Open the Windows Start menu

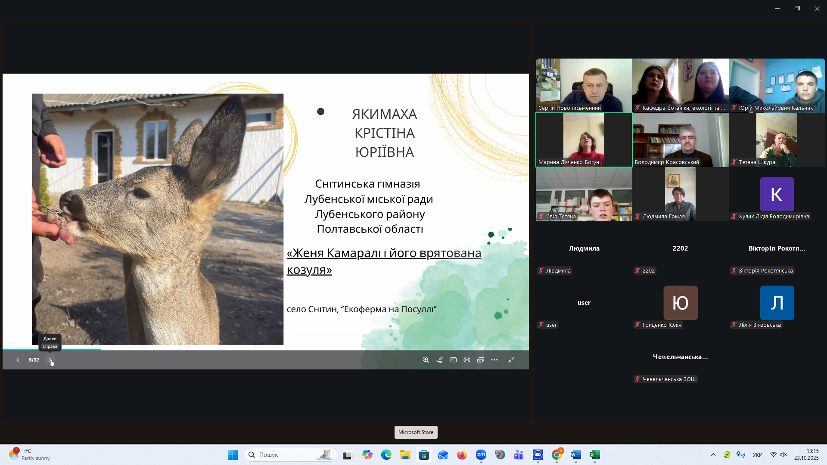point(233,455)
